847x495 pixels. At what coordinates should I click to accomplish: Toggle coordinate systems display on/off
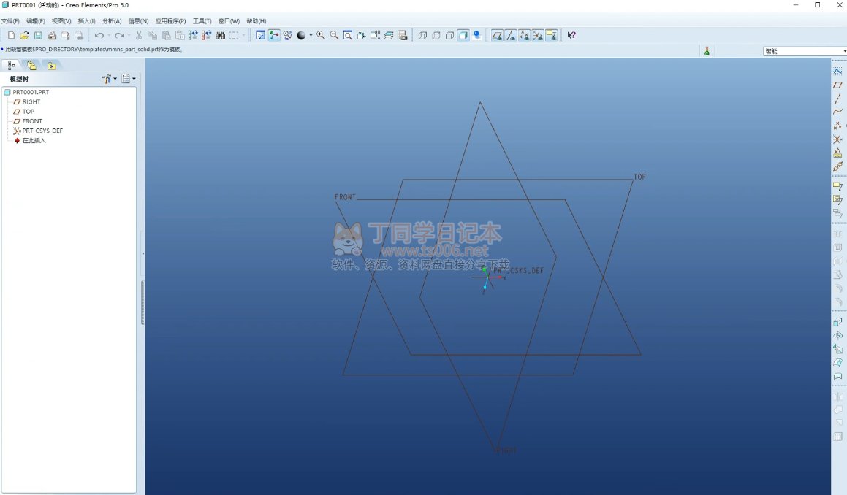coord(538,35)
